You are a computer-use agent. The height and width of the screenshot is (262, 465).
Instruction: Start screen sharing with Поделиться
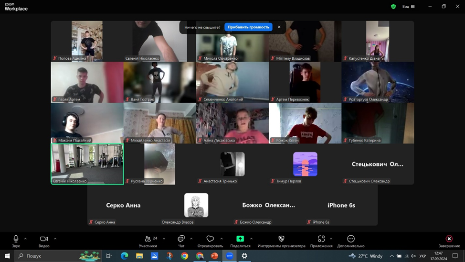coord(240,241)
